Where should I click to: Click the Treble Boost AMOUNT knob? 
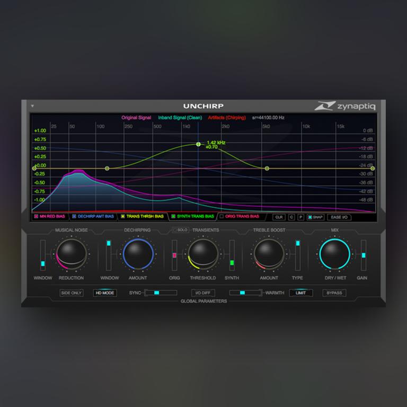pyautogui.click(x=269, y=254)
